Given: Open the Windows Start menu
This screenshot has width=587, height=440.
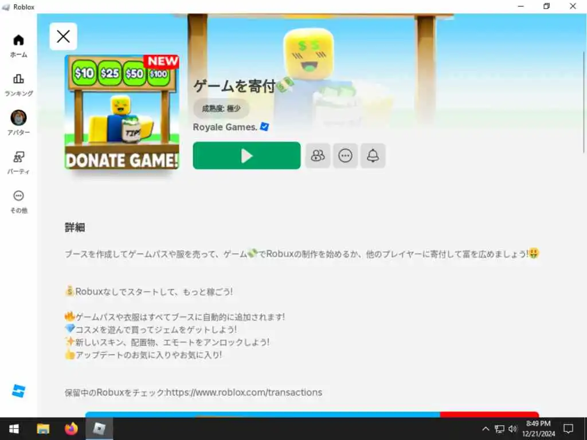Looking at the screenshot, I should pyautogui.click(x=14, y=429).
